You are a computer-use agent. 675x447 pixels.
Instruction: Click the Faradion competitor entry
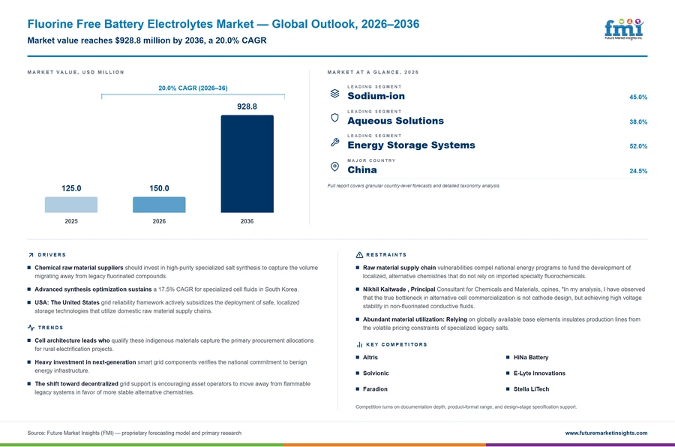pyautogui.click(x=375, y=389)
